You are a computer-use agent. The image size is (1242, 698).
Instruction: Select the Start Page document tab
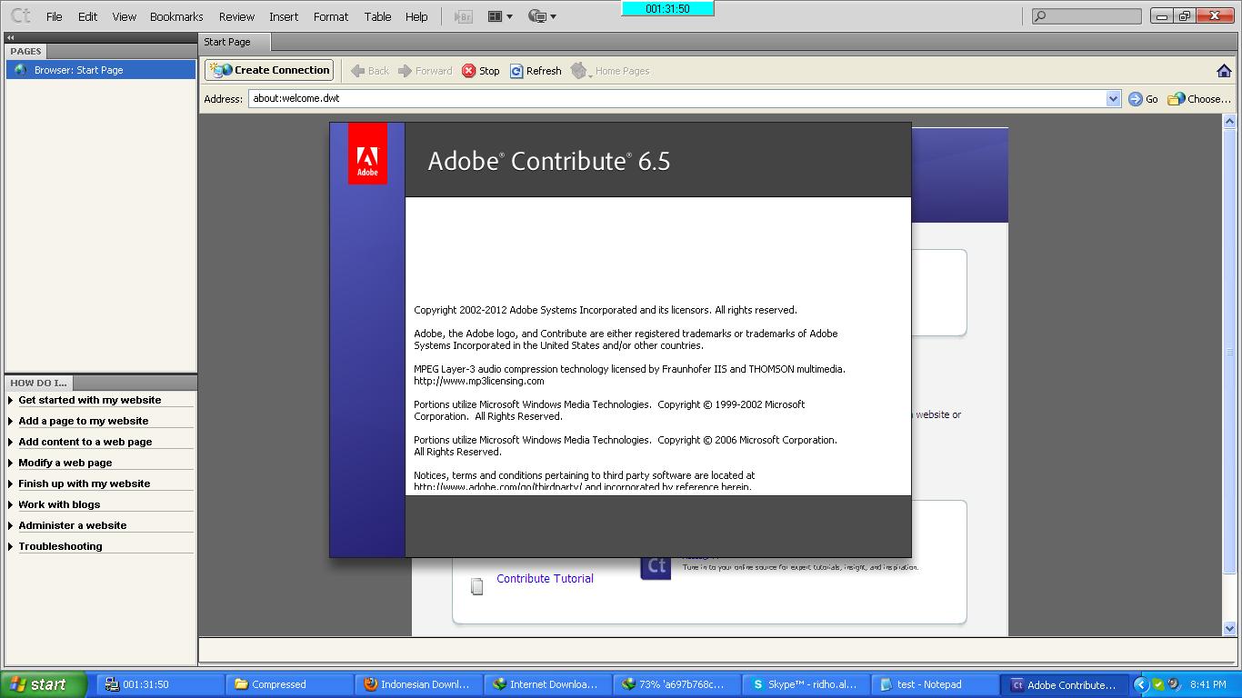coord(235,42)
